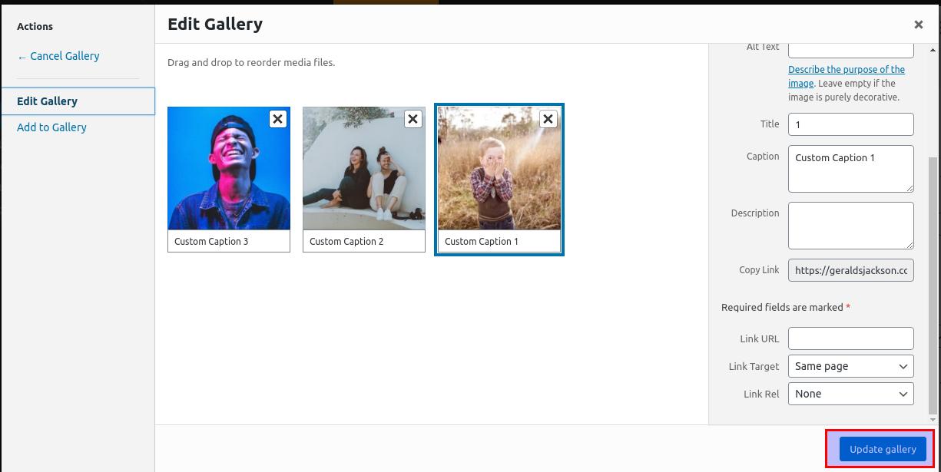Click the Title input field
Screen dimensions: 941x472
click(851, 124)
